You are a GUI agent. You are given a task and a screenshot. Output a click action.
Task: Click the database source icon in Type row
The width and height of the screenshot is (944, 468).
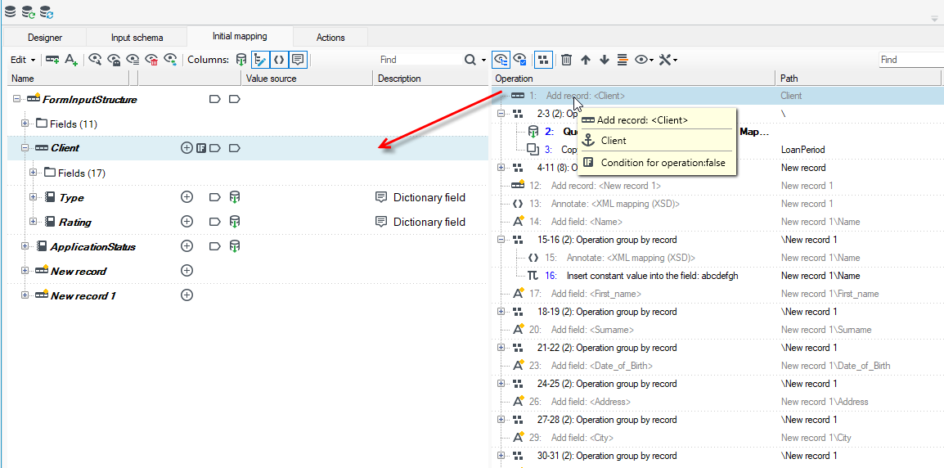click(x=235, y=197)
